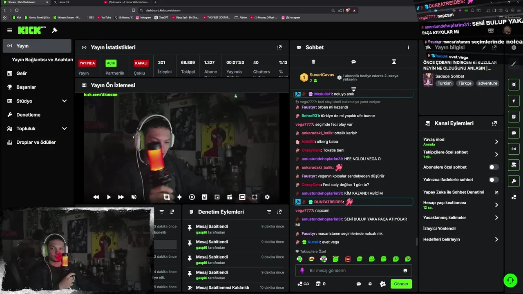Open the OBS bookmark
The width and height of the screenshot is (523, 294).
tap(89, 18)
